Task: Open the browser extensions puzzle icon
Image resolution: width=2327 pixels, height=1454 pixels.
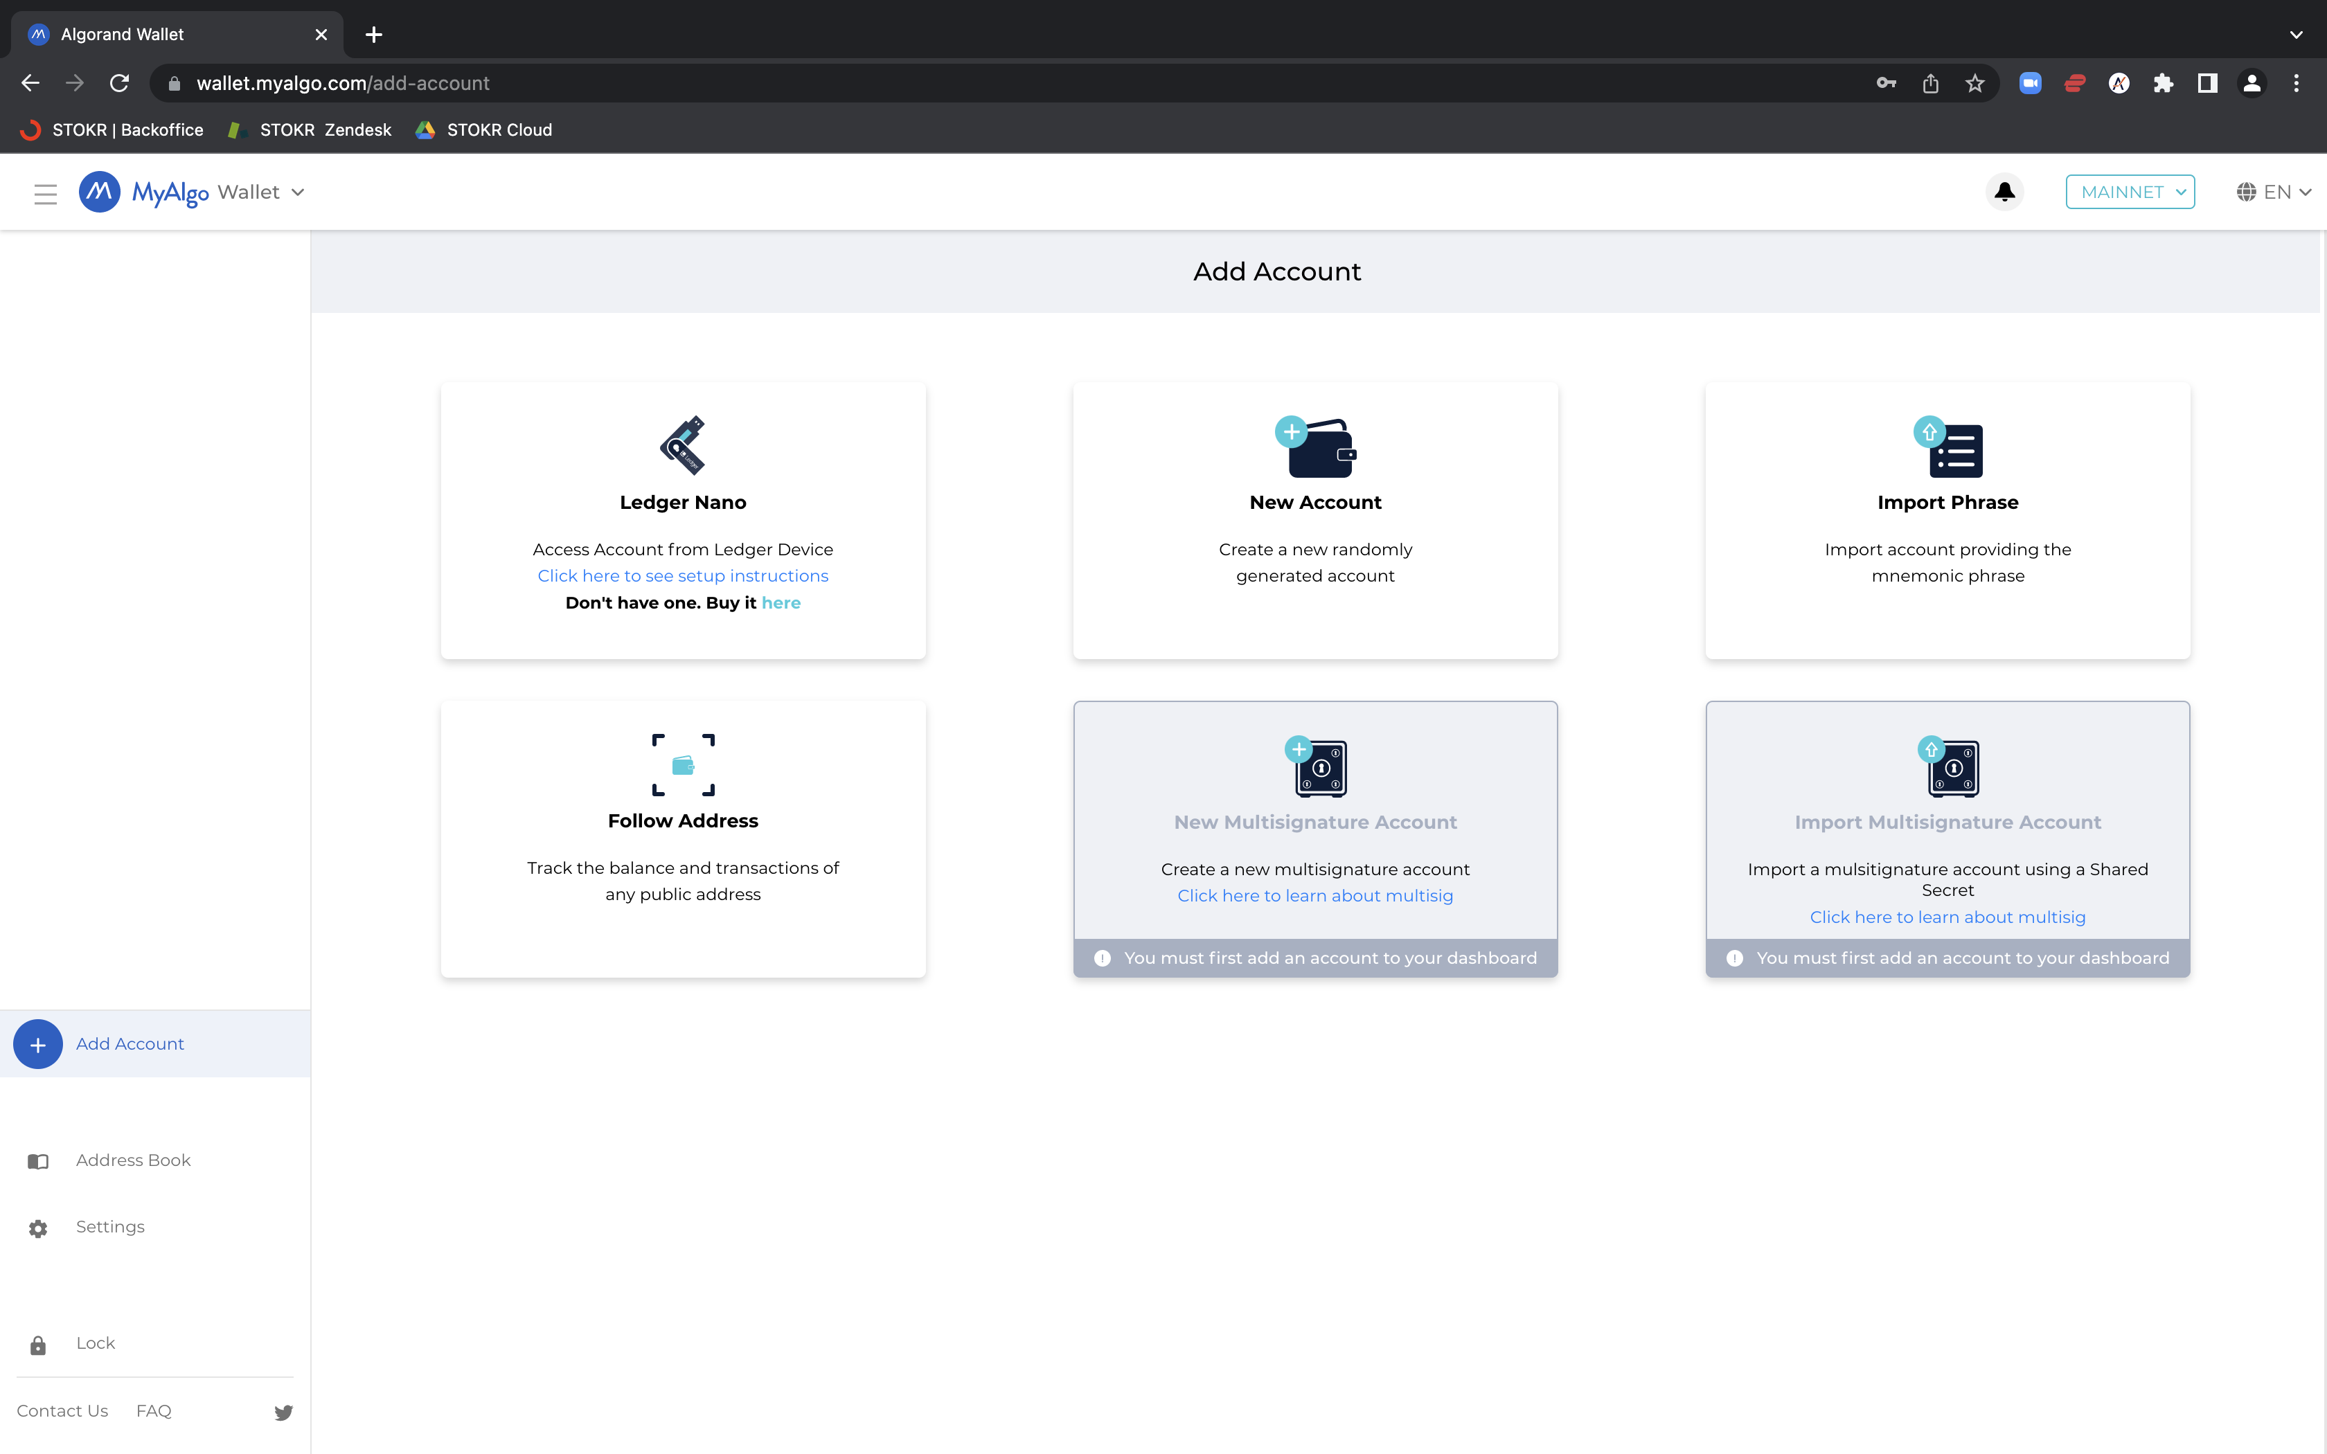Action: pos(2164,84)
